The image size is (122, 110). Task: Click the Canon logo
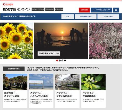[x=8, y=4]
